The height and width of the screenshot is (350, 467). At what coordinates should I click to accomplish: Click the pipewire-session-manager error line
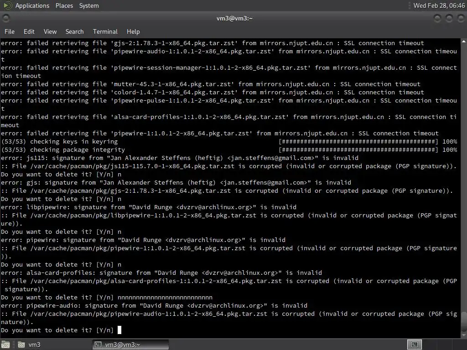[229, 72]
